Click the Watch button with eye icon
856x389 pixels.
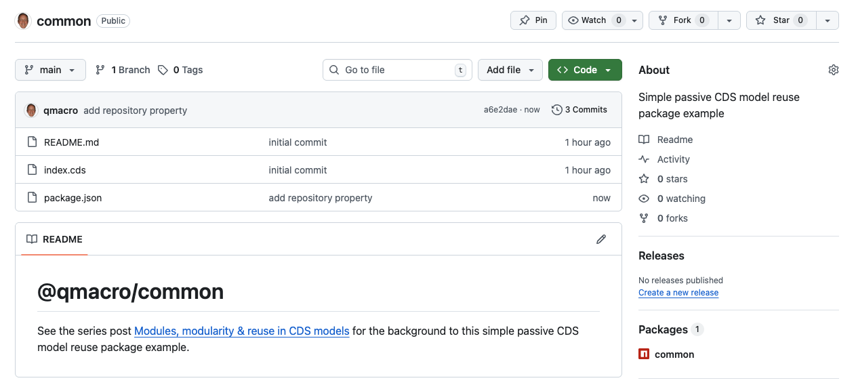tap(594, 20)
